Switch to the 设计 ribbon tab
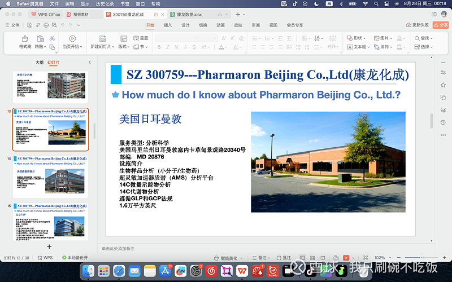This screenshot has width=452, height=282. pyautogui.click(x=185, y=25)
